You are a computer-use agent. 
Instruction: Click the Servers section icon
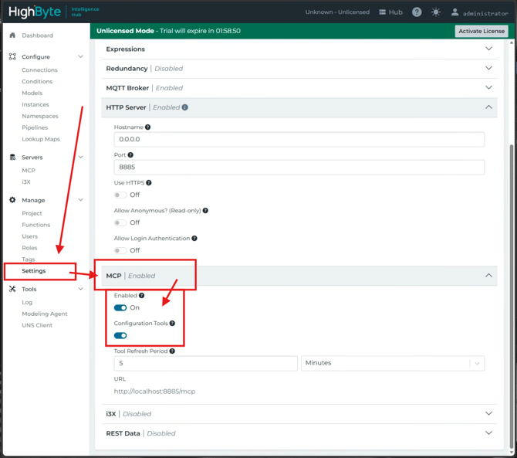[12, 157]
